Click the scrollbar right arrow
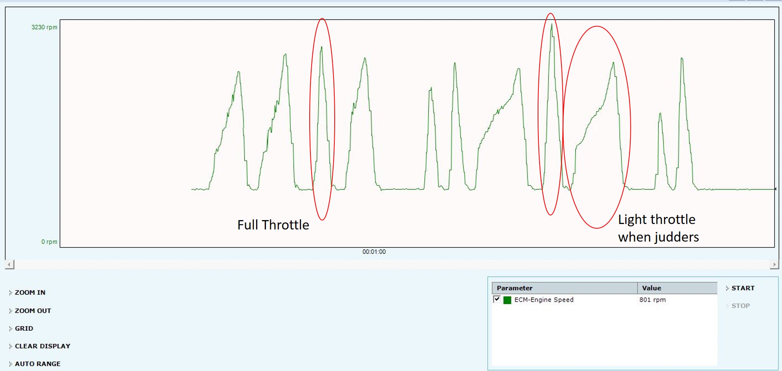Viewport: 782px width, 371px height. (774, 265)
